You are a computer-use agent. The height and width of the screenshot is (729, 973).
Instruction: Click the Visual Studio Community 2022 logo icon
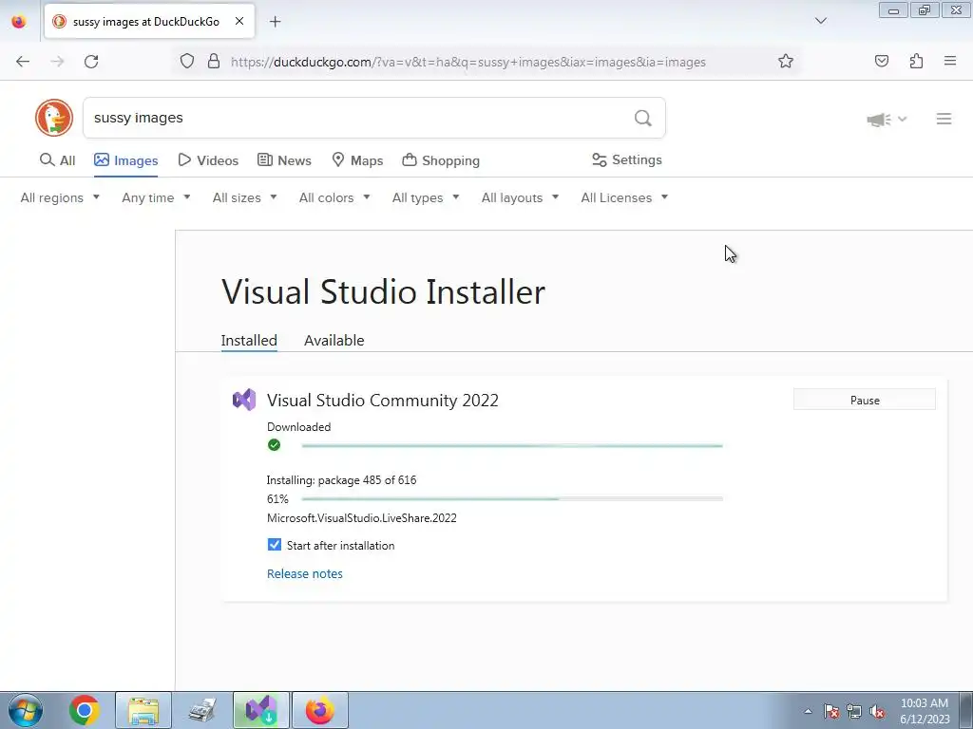click(244, 400)
